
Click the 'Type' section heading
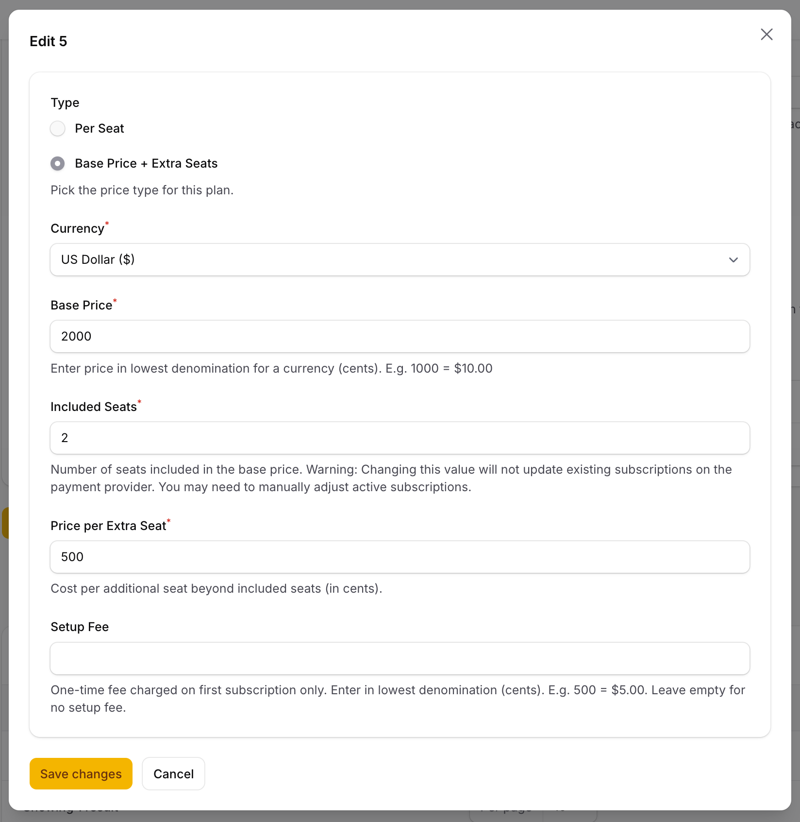click(x=65, y=103)
